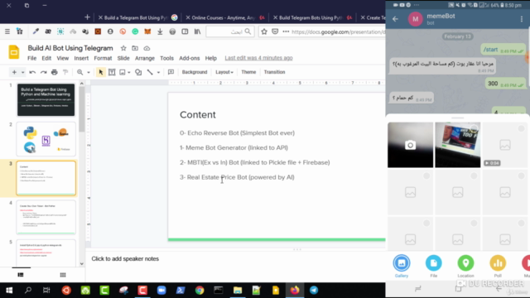Screen dimensions: 530x298
Task: Star the Build AI Bot presentation
Action: (123, 48)
